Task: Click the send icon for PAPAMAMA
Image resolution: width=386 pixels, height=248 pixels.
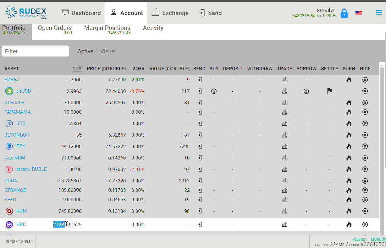Action: [199, 112]
